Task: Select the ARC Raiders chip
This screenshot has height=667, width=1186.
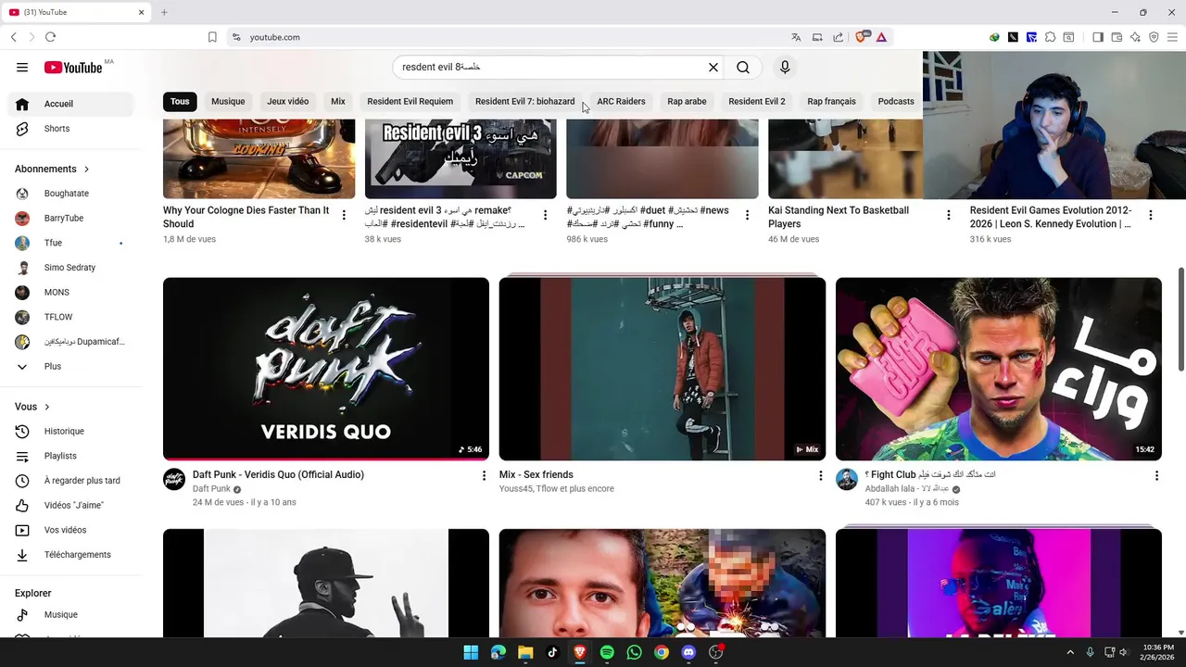Action: coord(621,101)
